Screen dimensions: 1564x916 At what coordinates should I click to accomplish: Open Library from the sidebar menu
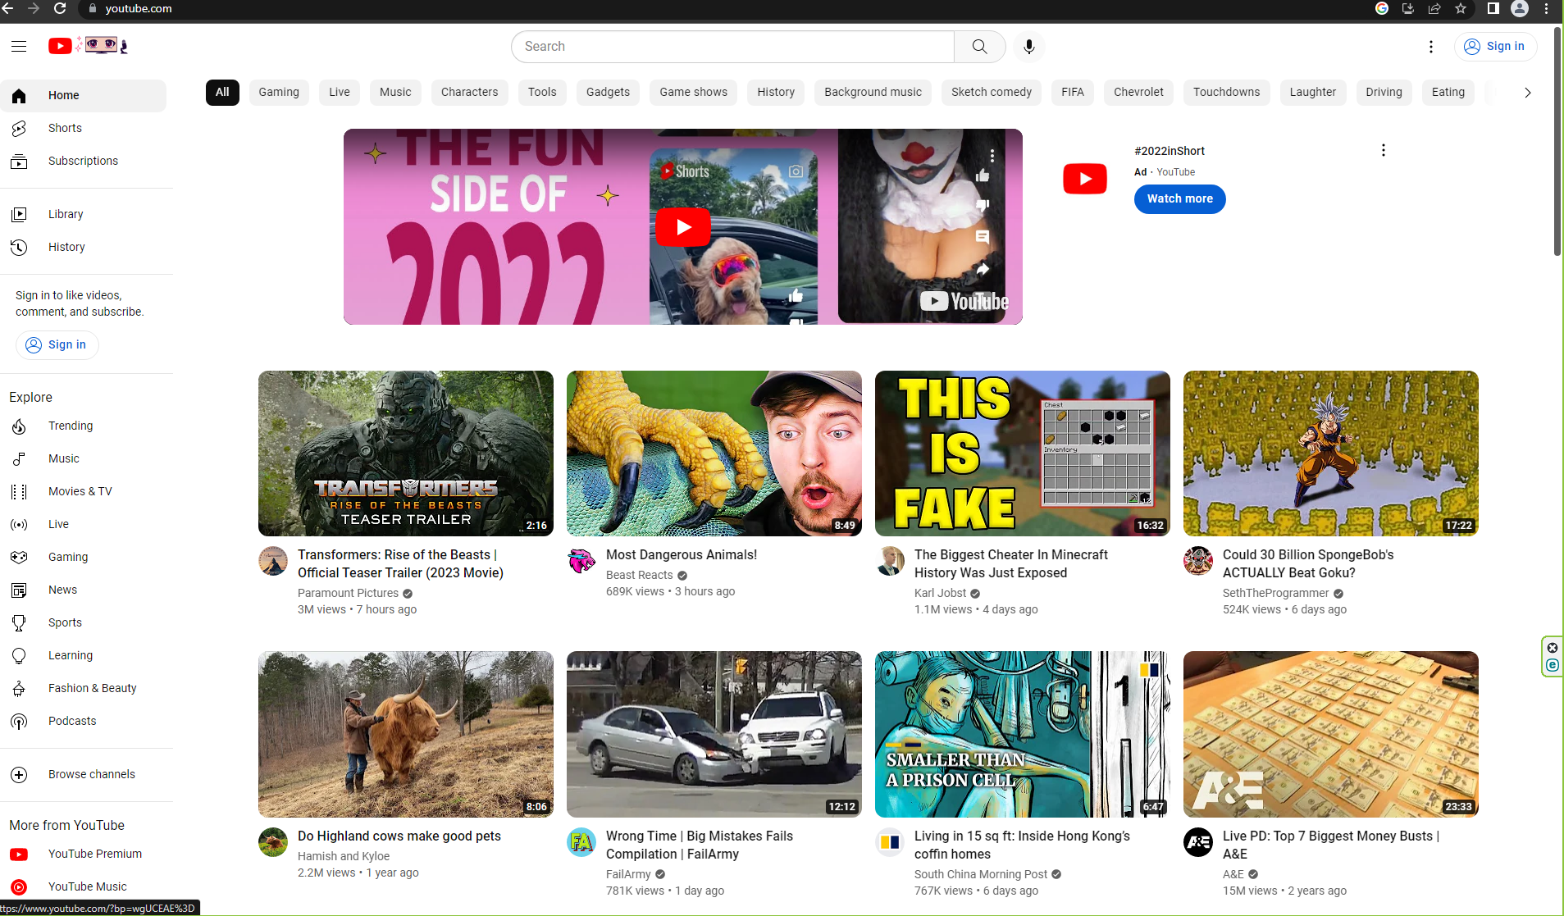[x=66, y=214]
